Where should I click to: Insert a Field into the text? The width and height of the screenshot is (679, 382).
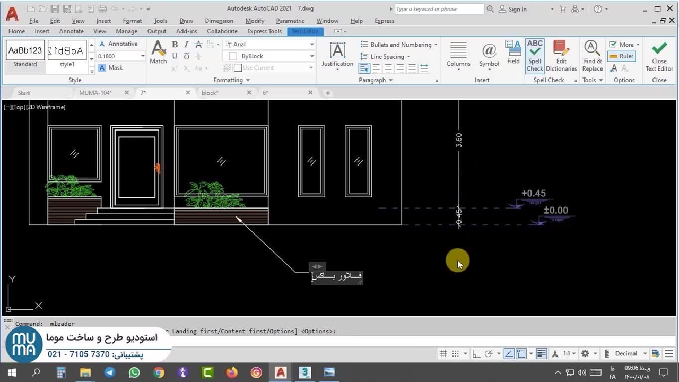click(x=513, y=52)
